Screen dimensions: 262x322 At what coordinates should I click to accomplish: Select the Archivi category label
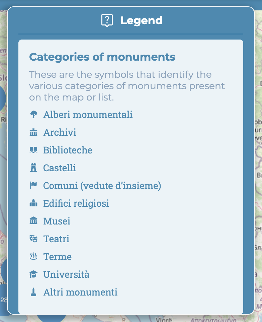point(60,132)
